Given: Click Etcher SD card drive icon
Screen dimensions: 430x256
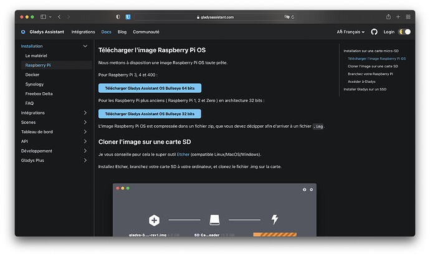Looking at the screenshot, I should [214, 220].
